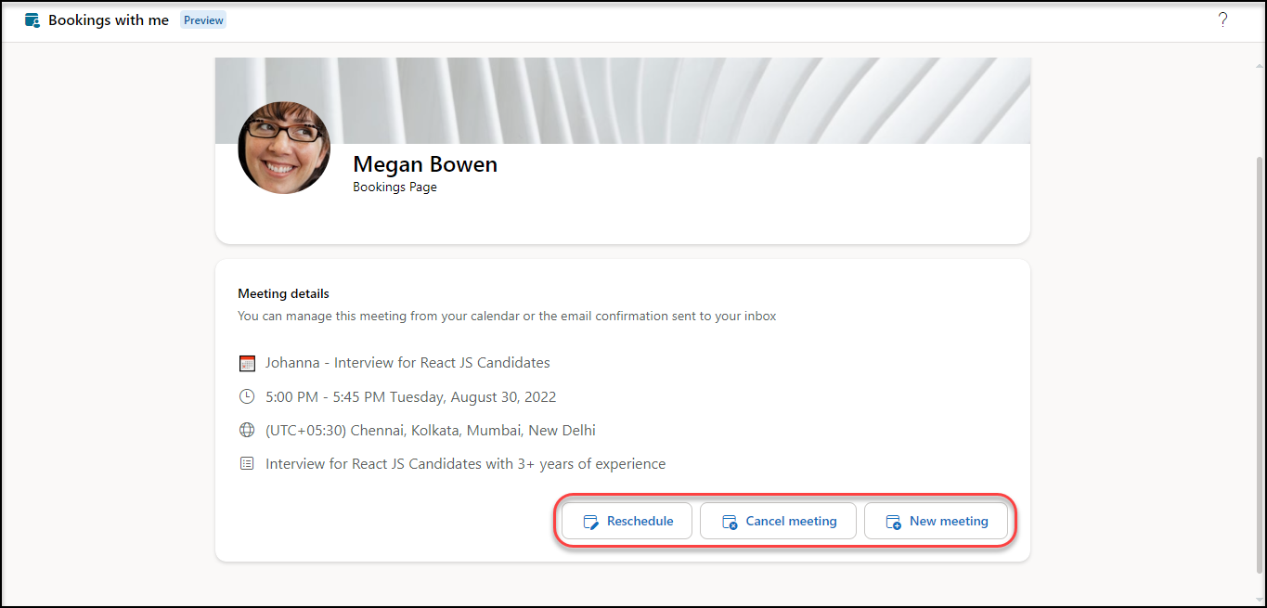The image size is (1267, 608).
Task: Click the clock icon beside meeting time
Action: [x=247, y=397]
